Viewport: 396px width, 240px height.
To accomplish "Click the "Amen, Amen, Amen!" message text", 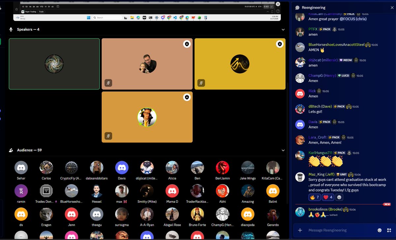I will [x=325, y=143].
